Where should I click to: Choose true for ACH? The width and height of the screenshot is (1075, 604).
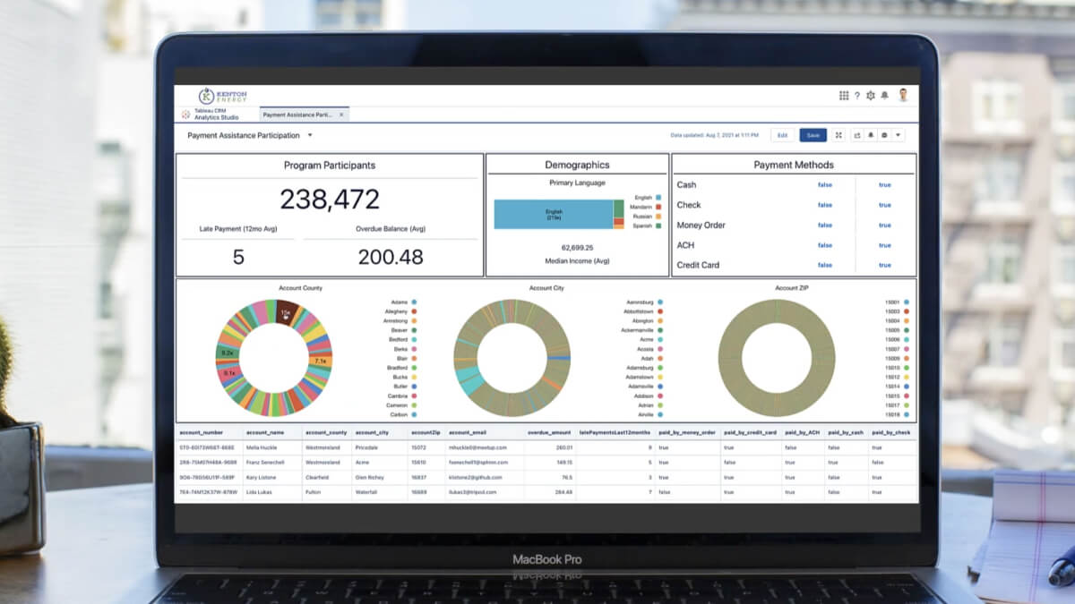(x=885, y=245)
